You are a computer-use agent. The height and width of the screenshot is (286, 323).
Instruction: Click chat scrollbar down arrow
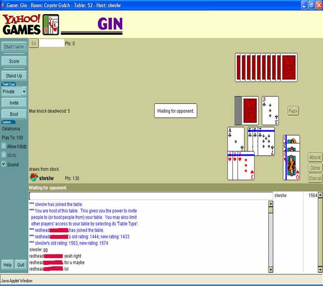click(x=271, y=270)
